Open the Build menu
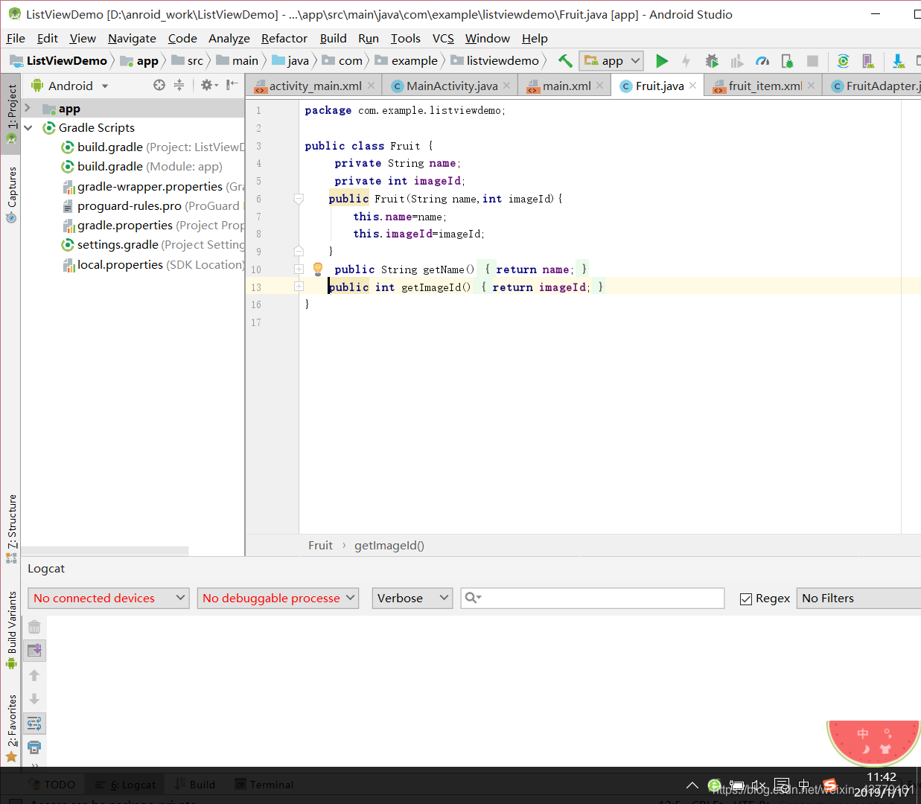The height and width of the screenshot is (804, 921). (x=333, y=38)
